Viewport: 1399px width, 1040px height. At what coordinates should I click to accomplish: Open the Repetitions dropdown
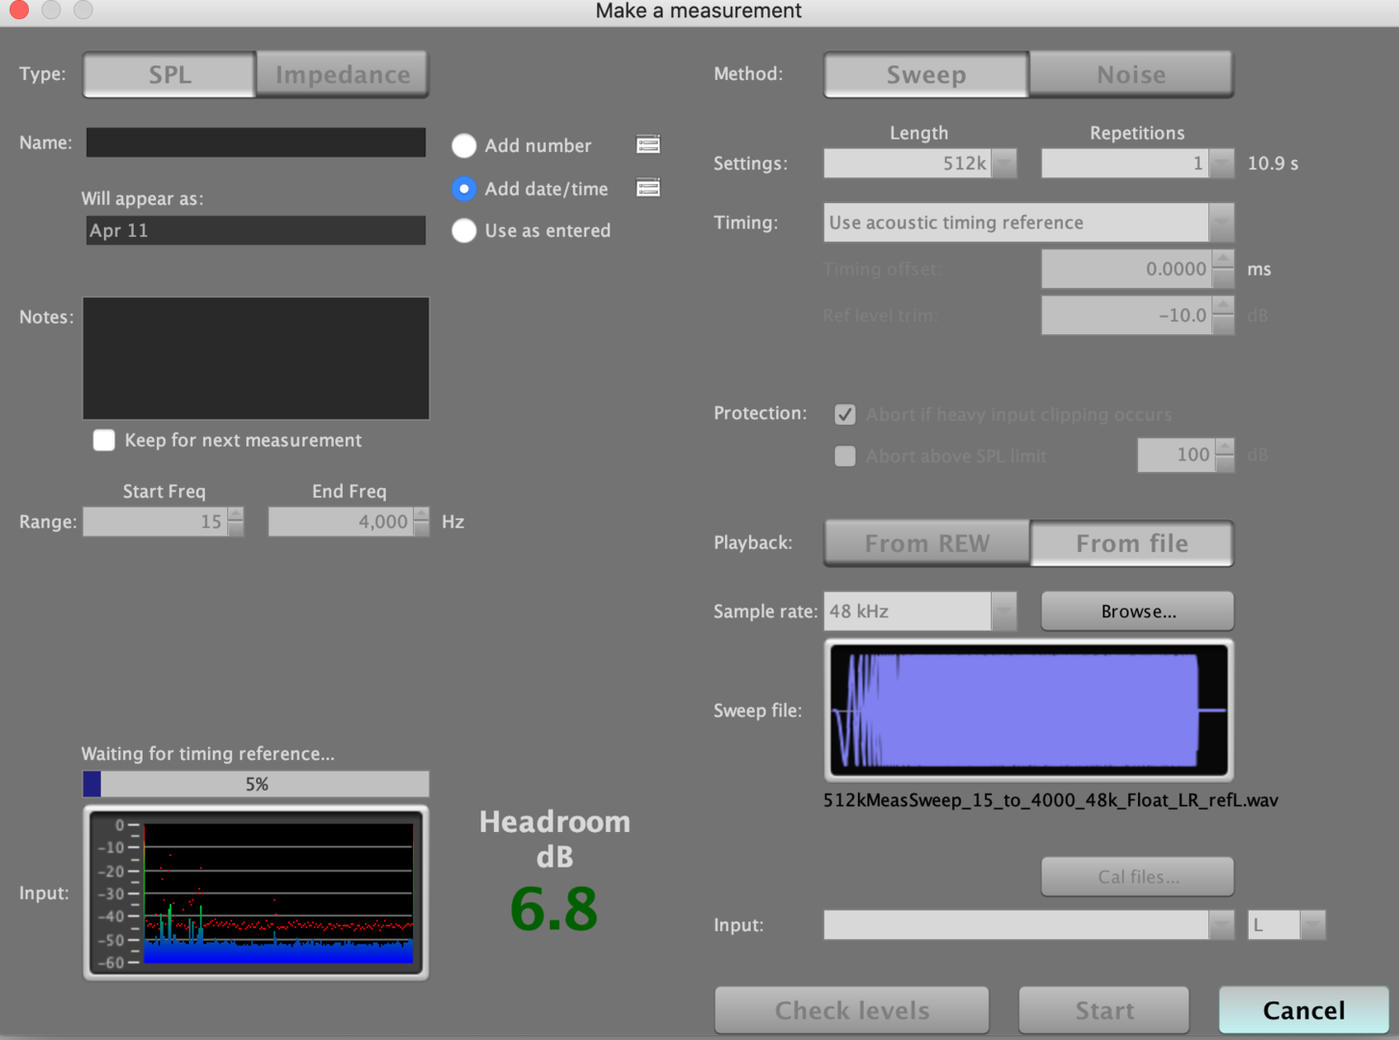click(1221, 164)
